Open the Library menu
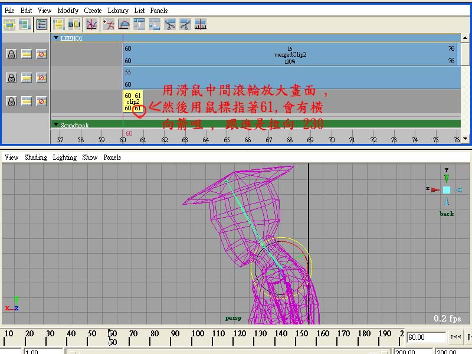The width and height of the screenshot is (472, 354). coord(118,11)
